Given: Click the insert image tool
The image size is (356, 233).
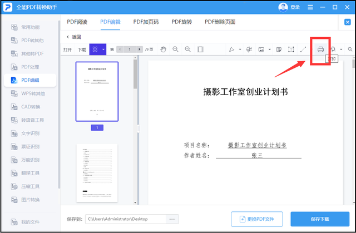Looking at the screenshot, I should pyautogui.click(x=261, y=49).
